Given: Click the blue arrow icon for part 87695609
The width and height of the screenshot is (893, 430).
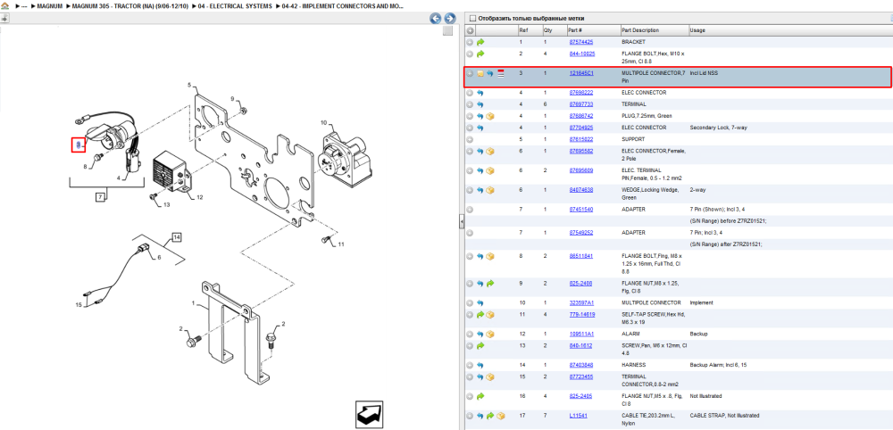Looking at the screenshot, I should pyautogui.click(x=480, y=170).
